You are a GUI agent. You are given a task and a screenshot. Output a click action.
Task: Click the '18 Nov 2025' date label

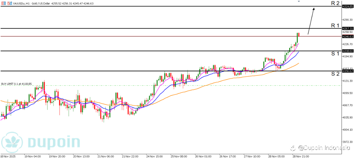click(x=7, y=156)
